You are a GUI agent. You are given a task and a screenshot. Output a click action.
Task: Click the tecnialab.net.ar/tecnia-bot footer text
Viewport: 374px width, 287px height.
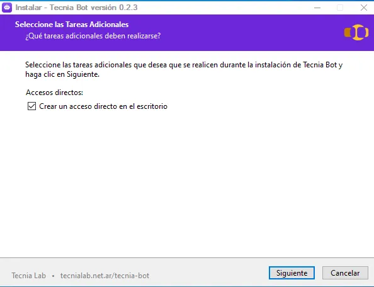[105, 276]
